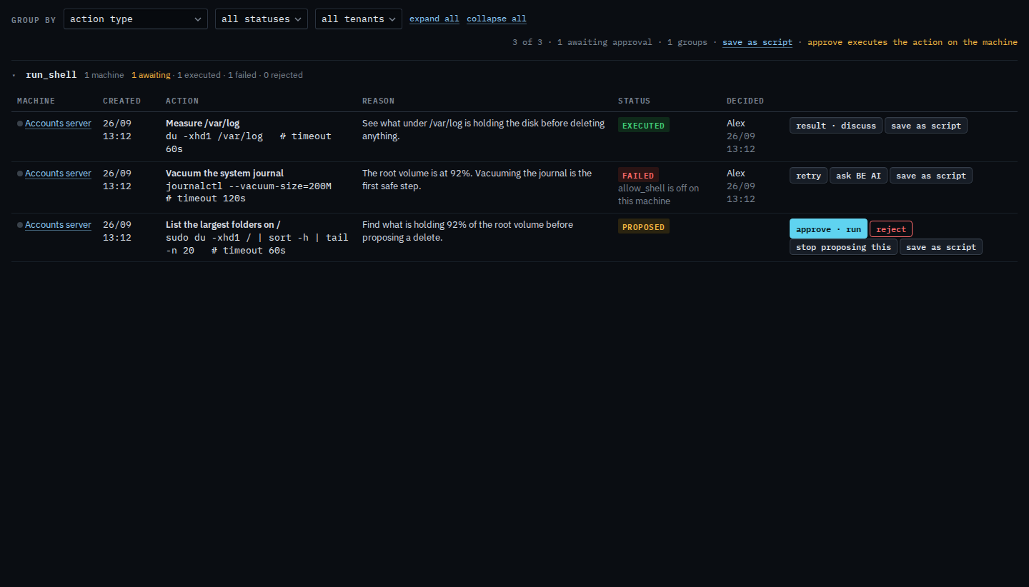Click the REASON column header
The image size is (1029, 587).
tap(378, 101)
